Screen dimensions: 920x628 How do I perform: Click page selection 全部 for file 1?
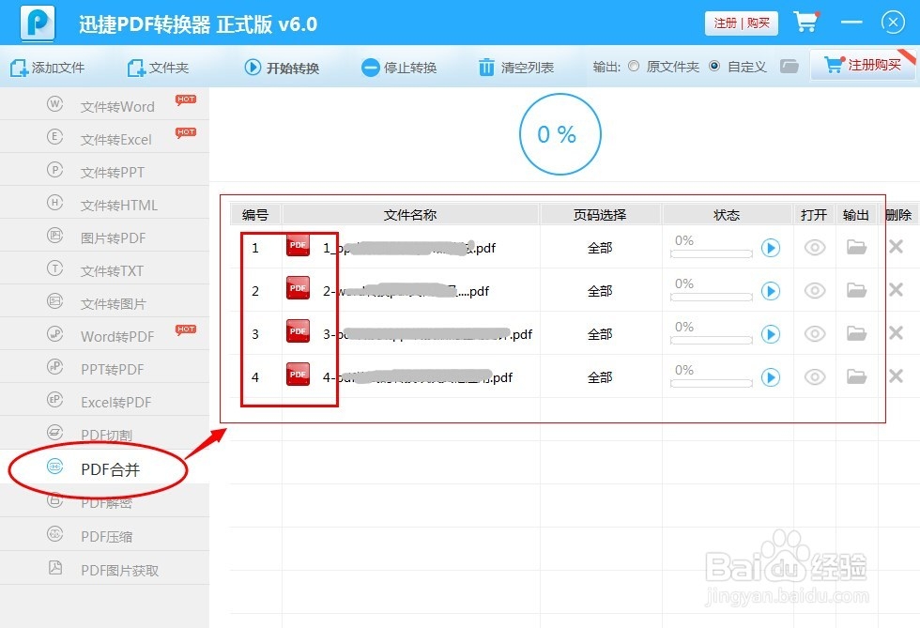(600, 248)
